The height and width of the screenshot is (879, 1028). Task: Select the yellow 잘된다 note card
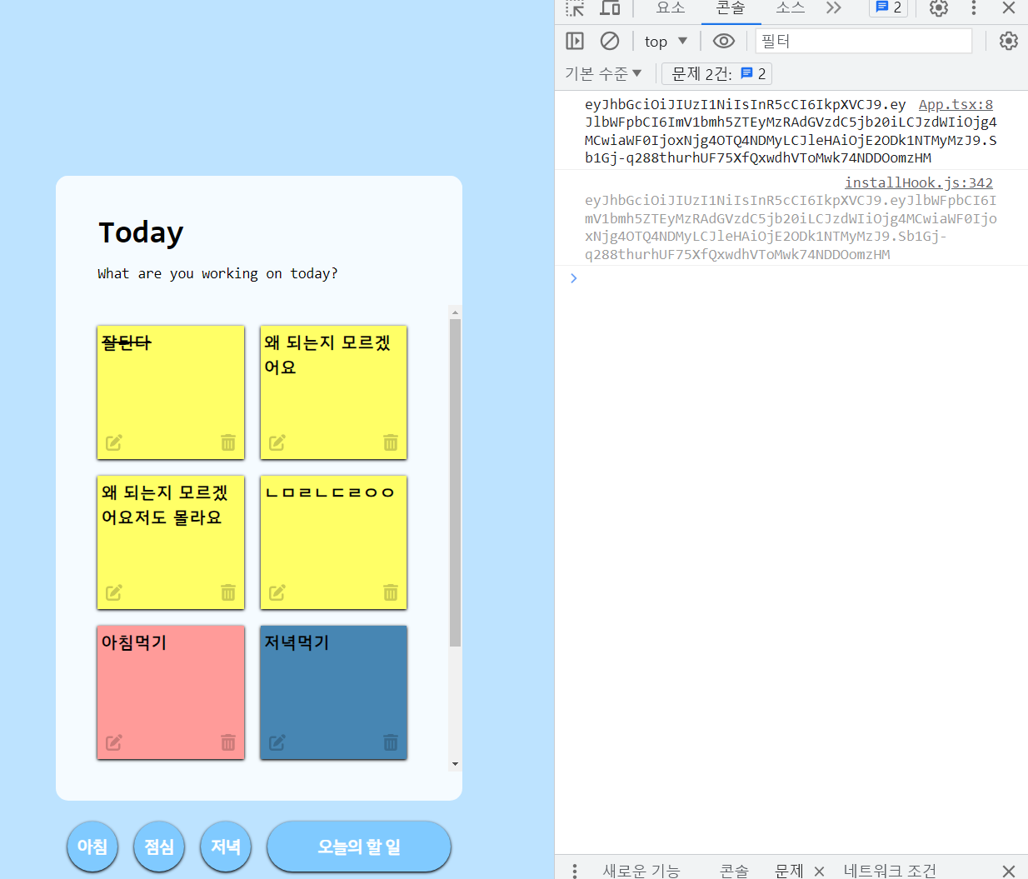point(171,392)
